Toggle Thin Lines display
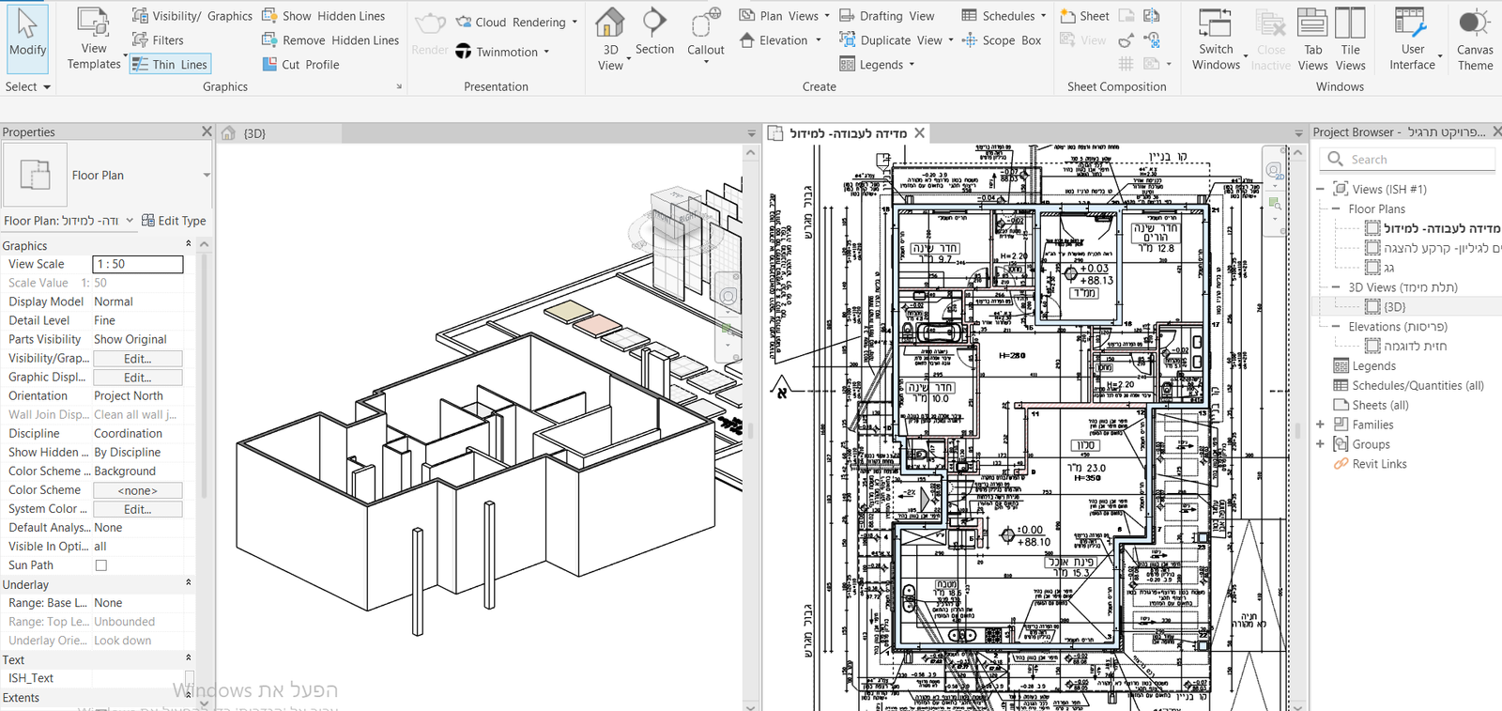Viewport: 1502px width, 711px height. click(170, 64)
